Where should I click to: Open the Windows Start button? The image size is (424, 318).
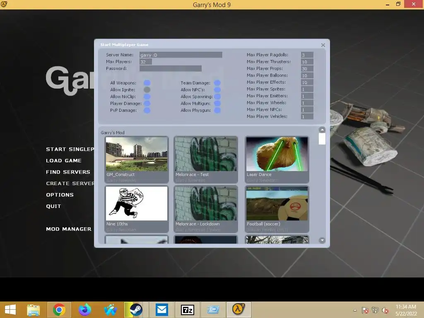click(x=10, y=310)
